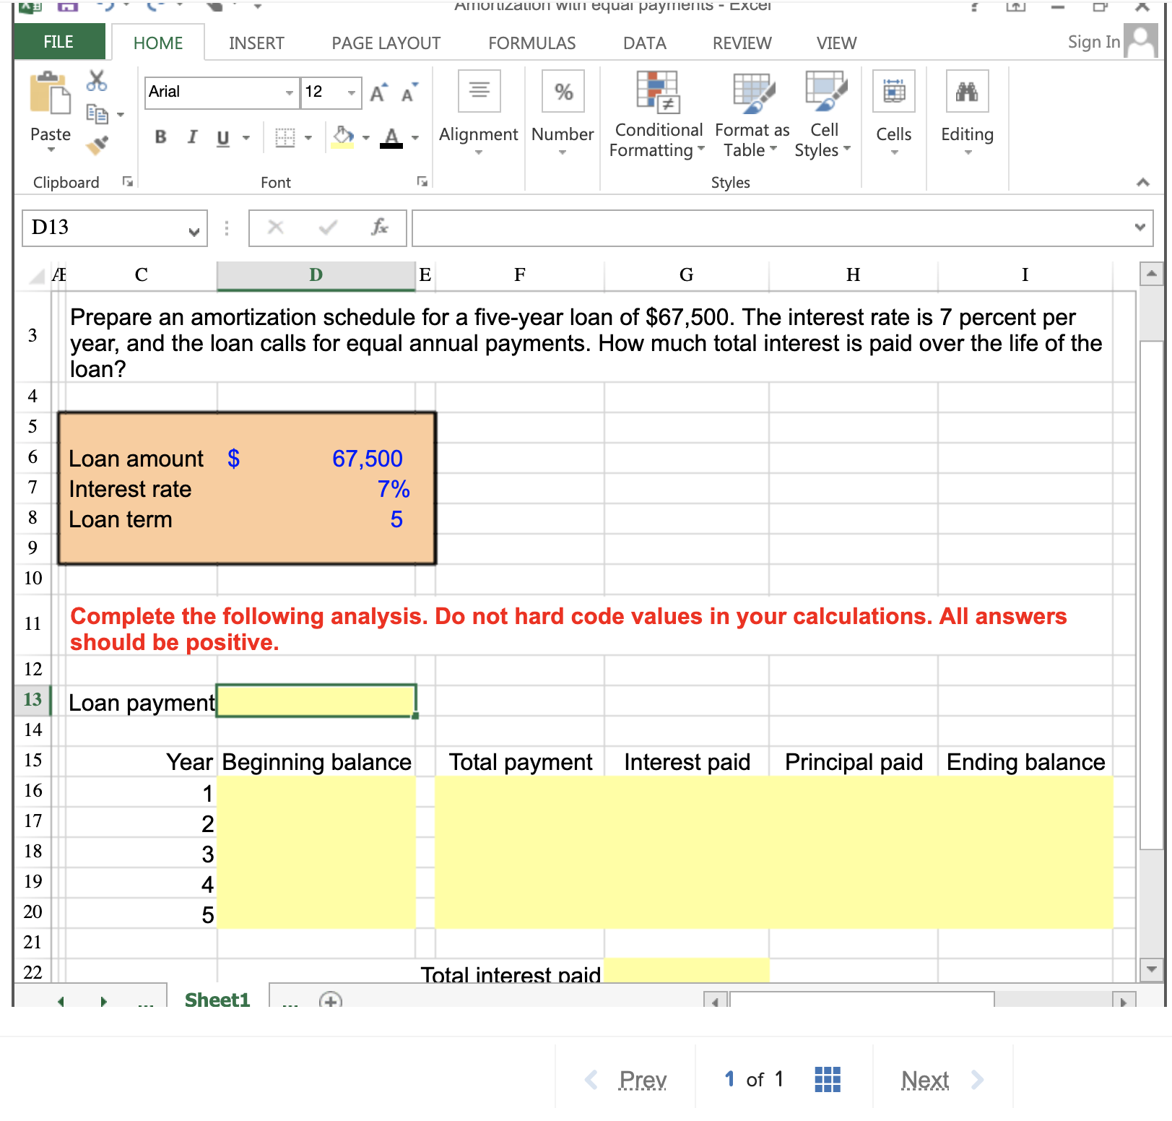Image resolution: width=1172 pixels, height=1121 pixels.
Task: Click the Next page link
Action: click(x=924, y=1078)
